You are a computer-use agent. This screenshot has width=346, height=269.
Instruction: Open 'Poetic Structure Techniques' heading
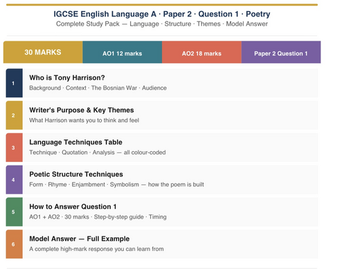click(76, 175)
